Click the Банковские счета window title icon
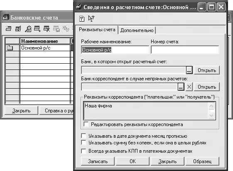This screenshot has height=171, width=233. (x=6, y=17)
